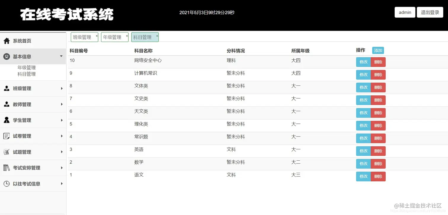Expand the 考试安排管理 sidebar arrow
Screen dimensions: 448x215
62,168
